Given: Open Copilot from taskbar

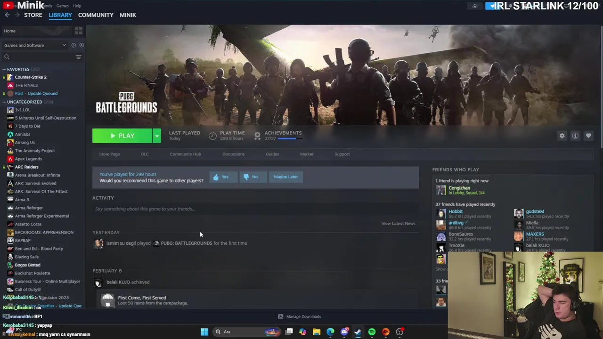Looking at the screenshot, I should [302, 332].
